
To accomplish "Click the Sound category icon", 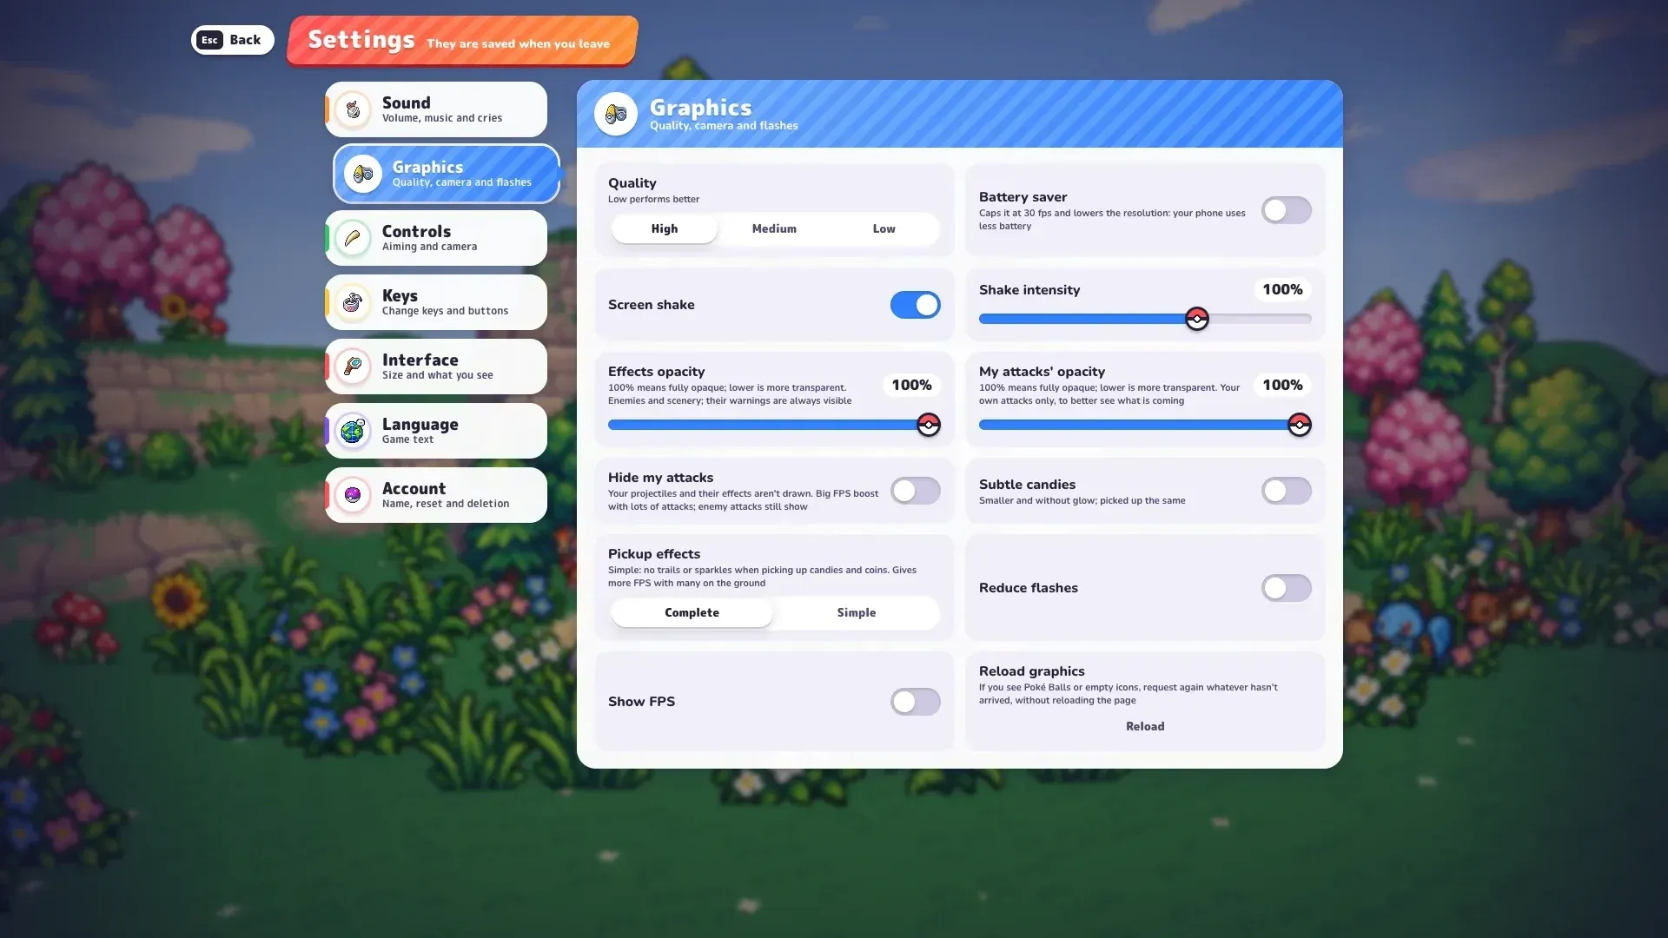I will coord(353,109).
